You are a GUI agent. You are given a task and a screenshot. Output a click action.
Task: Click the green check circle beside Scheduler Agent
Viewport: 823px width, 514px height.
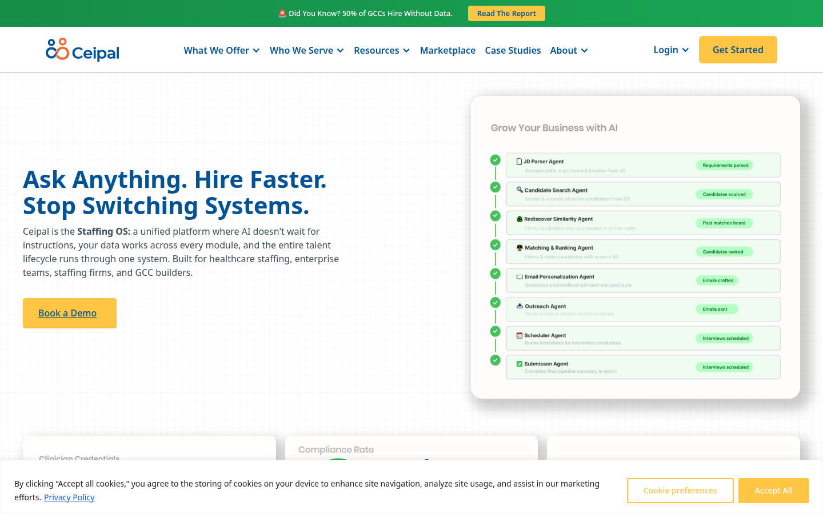pos(496,331)
